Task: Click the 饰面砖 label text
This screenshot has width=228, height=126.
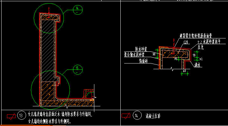Action: point(143,61)
